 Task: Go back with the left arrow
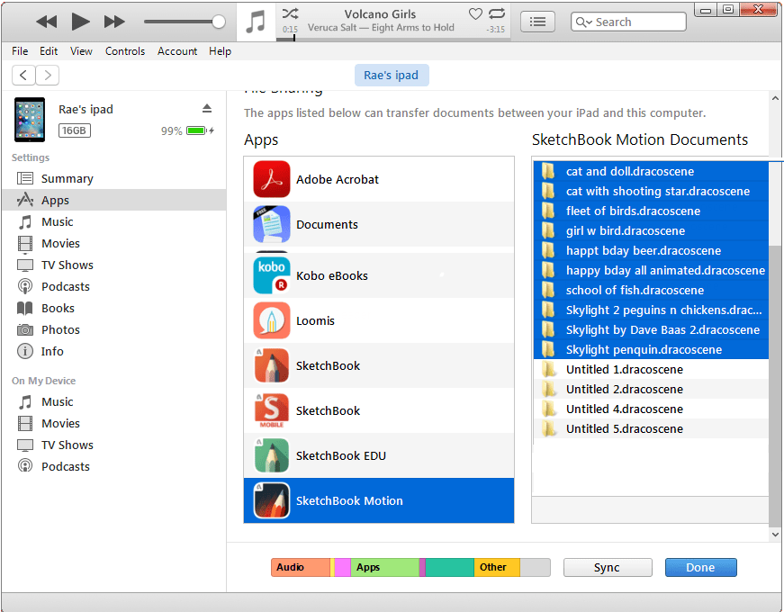pos(23,75)
